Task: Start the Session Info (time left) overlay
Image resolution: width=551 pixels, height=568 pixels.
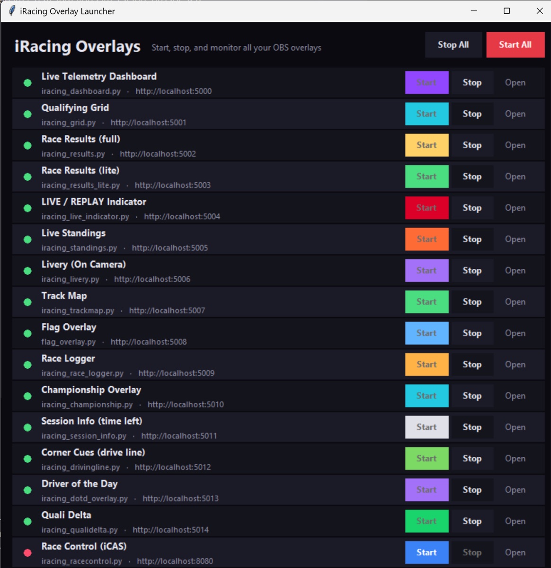Action: (x=427, y=427)
